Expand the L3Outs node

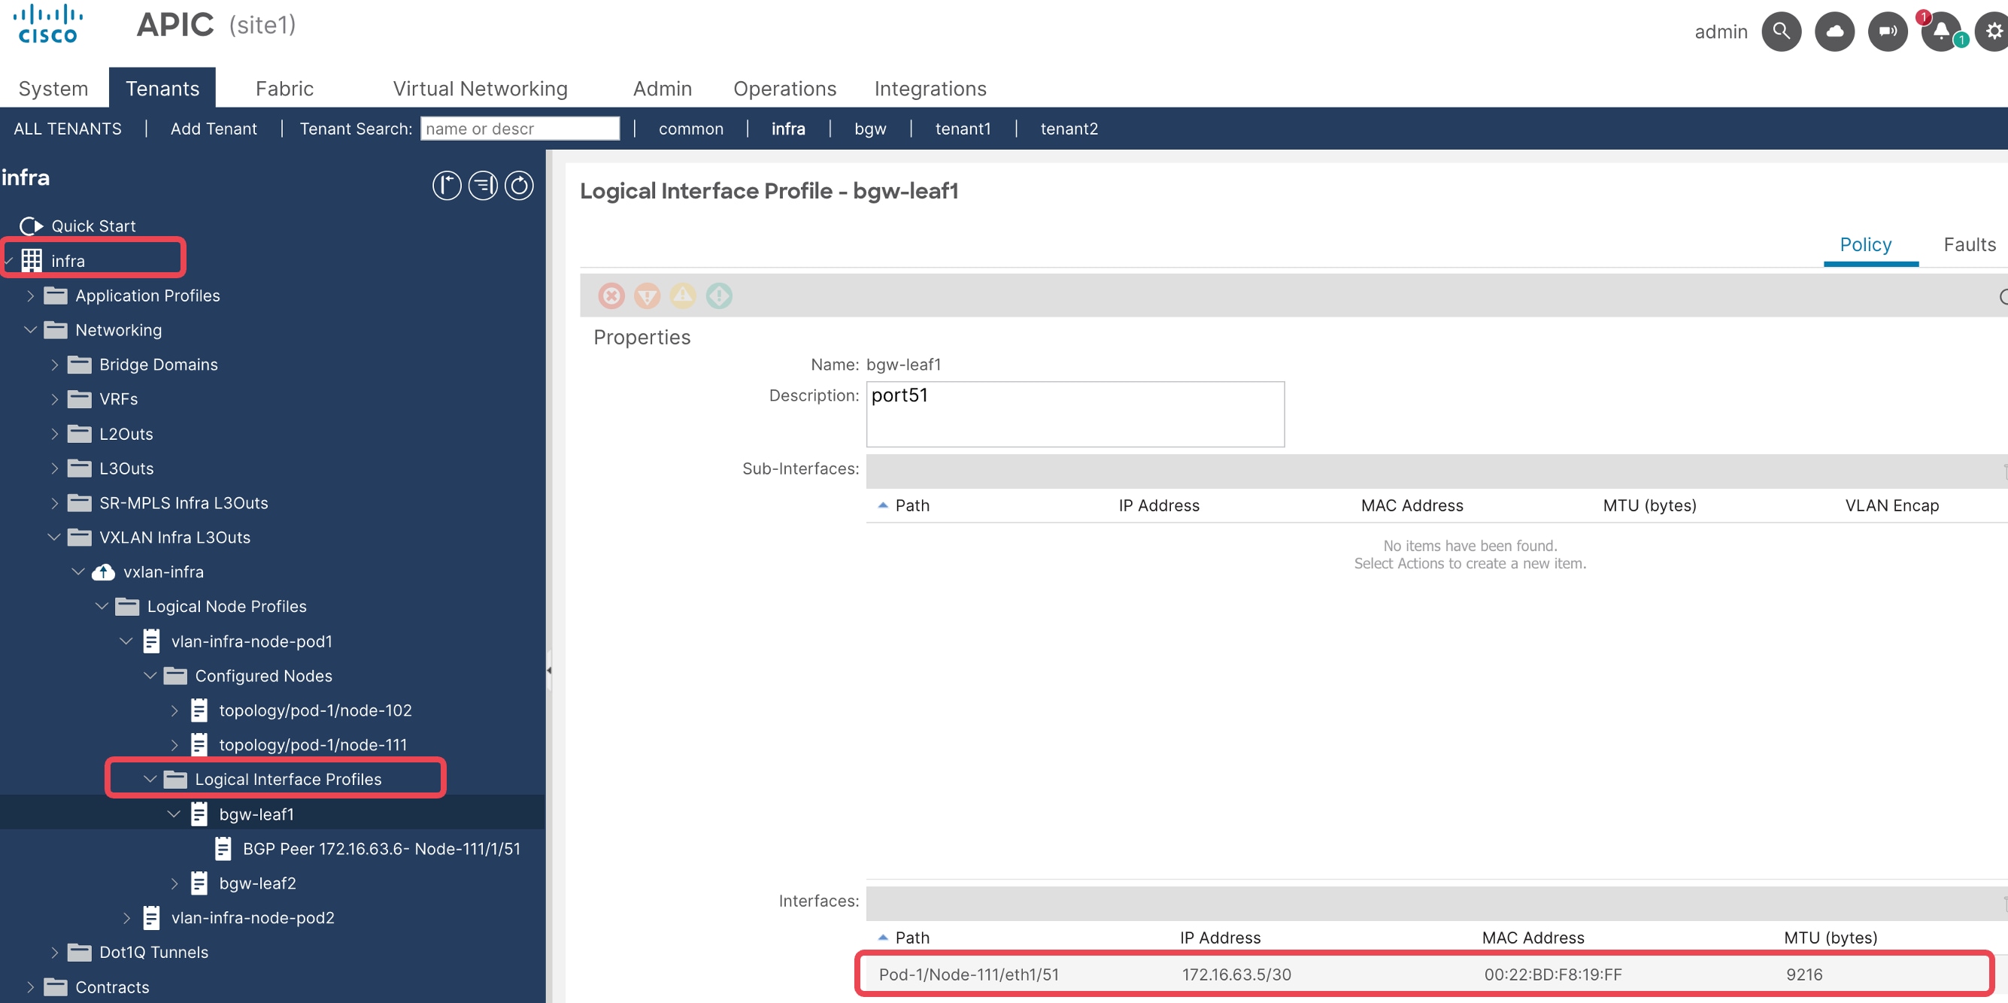tap(55, 468)
